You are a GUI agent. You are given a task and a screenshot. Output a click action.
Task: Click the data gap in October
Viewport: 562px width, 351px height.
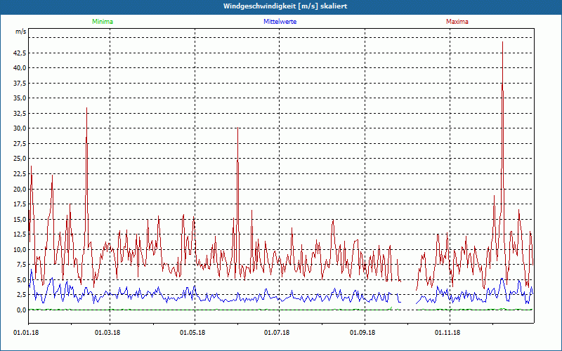coord(408,281)
